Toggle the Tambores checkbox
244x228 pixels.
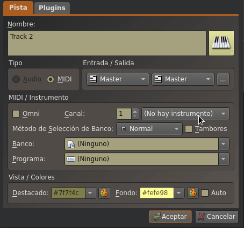[189, 129]
